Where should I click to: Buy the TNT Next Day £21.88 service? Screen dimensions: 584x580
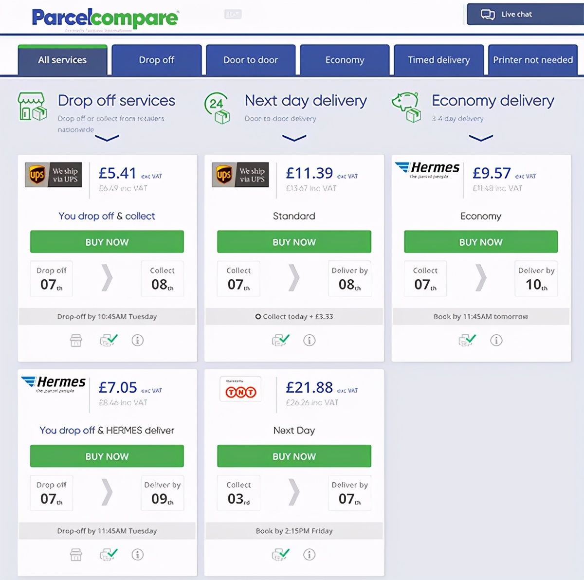coord(294,456)
